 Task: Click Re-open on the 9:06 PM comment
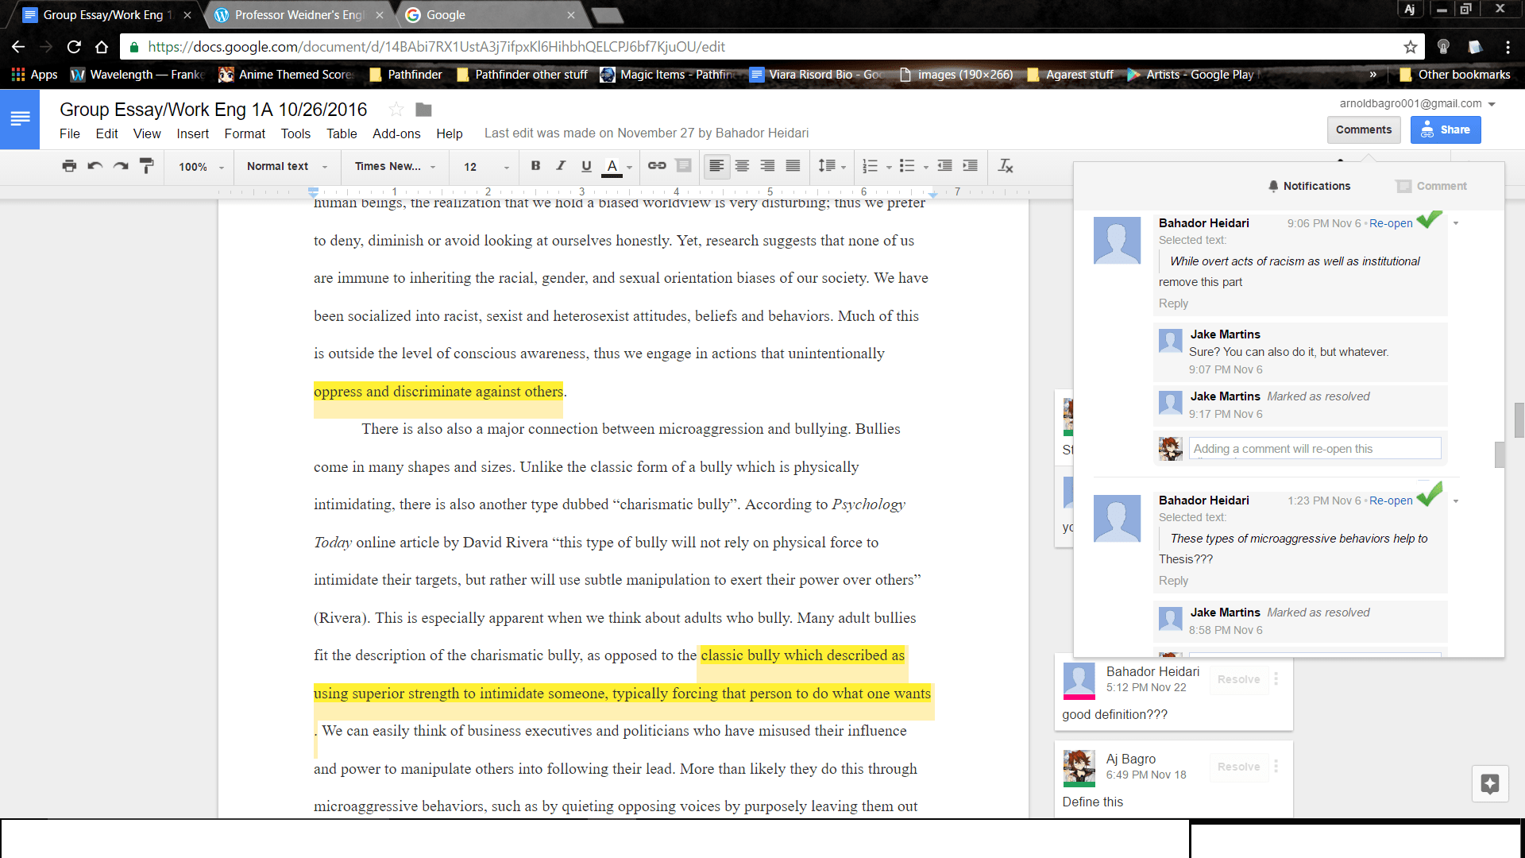click(x=1390, y=223)
